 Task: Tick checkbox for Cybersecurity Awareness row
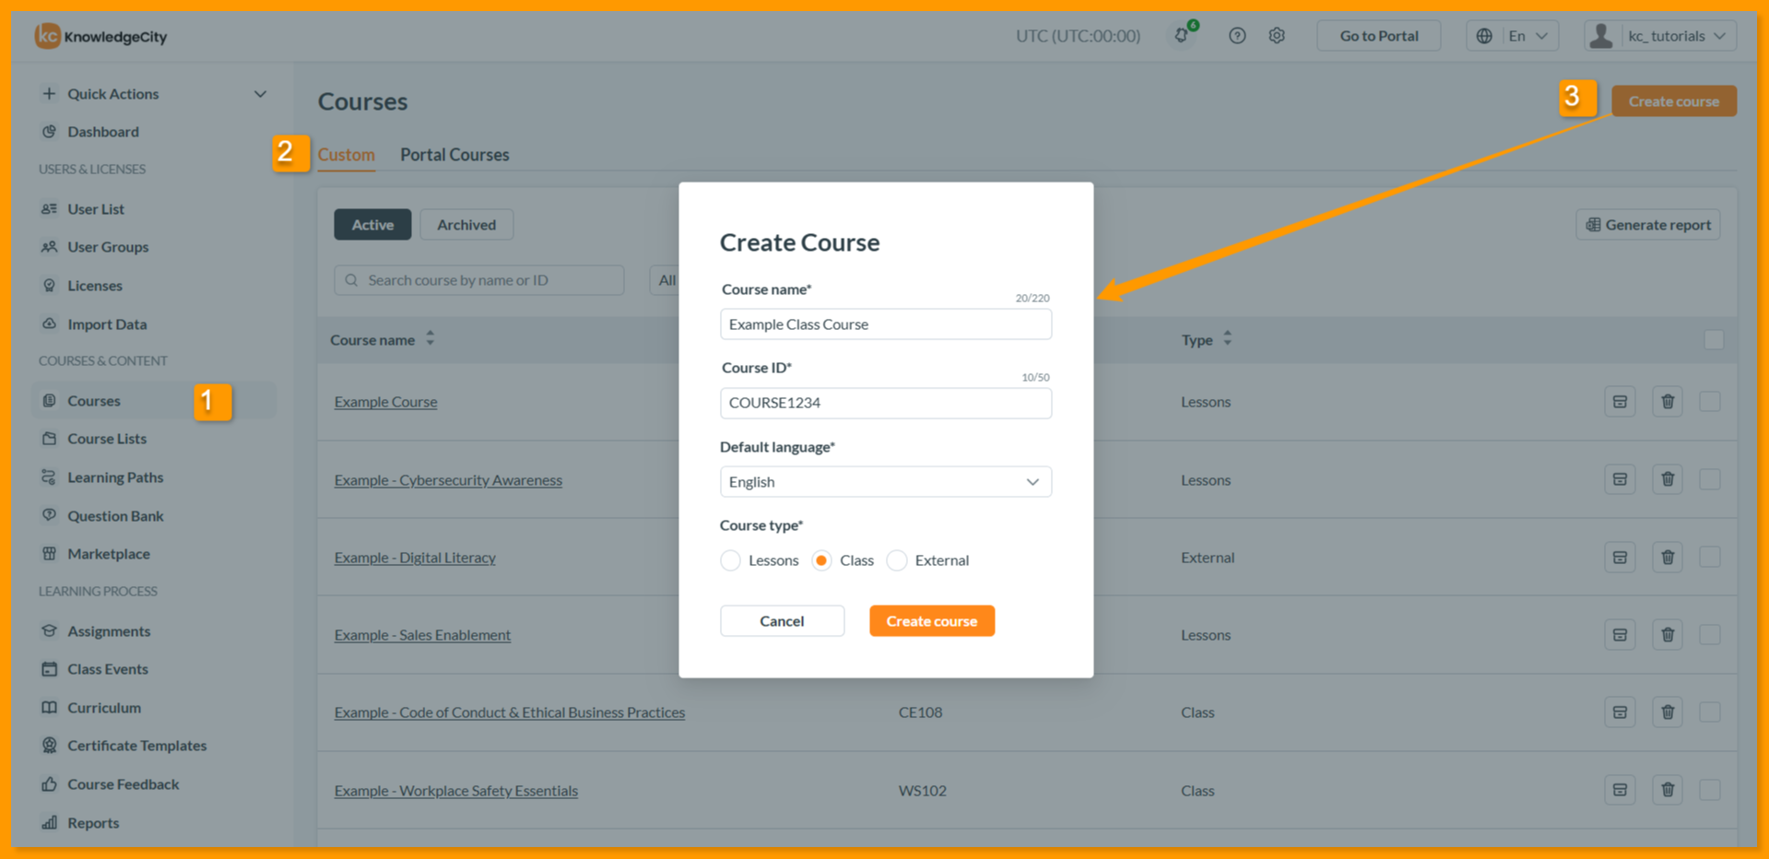[1710, 479]
